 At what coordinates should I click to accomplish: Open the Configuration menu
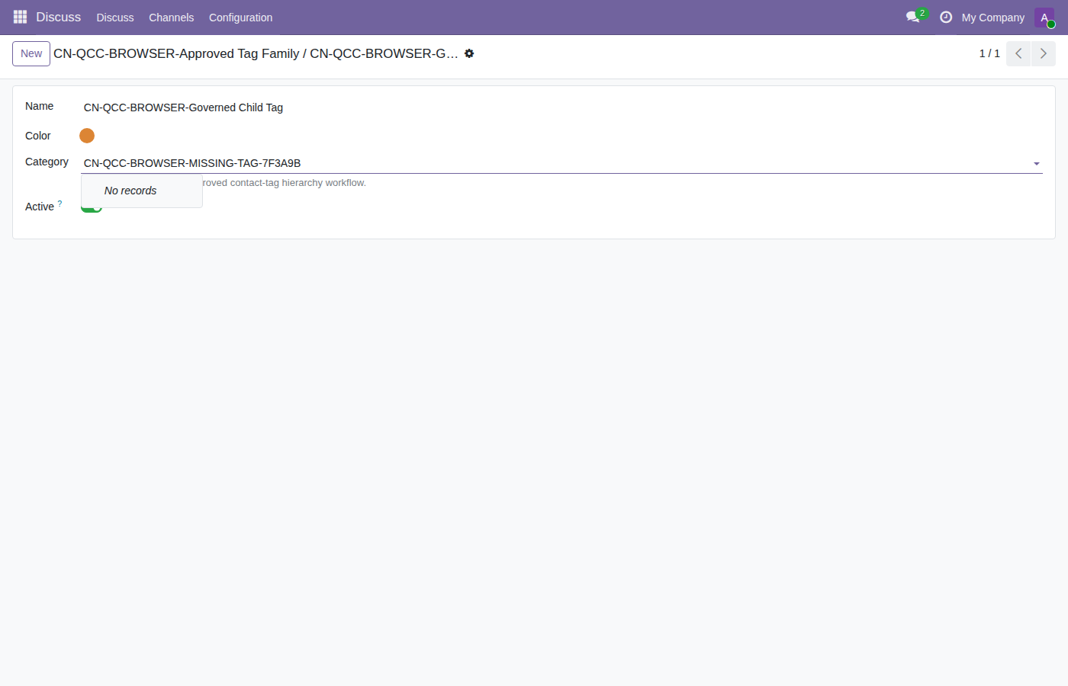click(x=240, y=18)
